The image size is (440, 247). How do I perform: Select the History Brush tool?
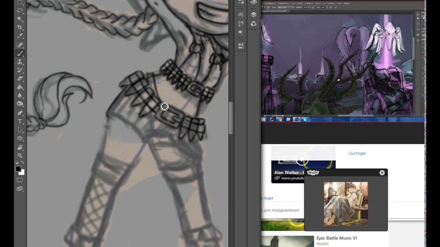click(20, 70)
